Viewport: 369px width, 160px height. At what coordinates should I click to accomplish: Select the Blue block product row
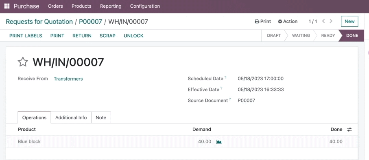[182, 141]
